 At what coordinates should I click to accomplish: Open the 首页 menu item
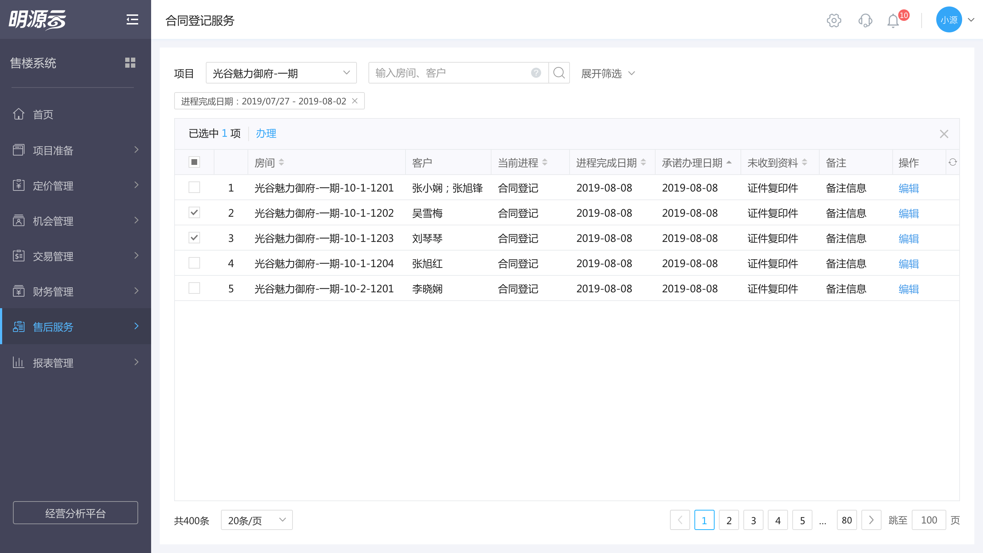[x=76, y=114]
